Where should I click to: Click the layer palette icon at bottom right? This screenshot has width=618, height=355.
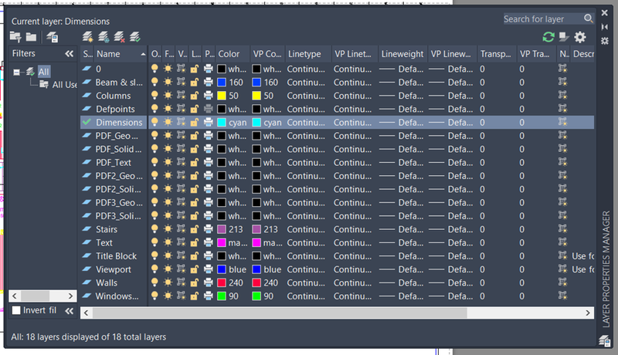tap(604, 340)
